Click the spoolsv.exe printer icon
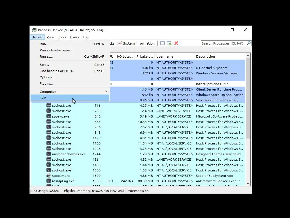This screenshot has width=290, height=218. (49, 175)
